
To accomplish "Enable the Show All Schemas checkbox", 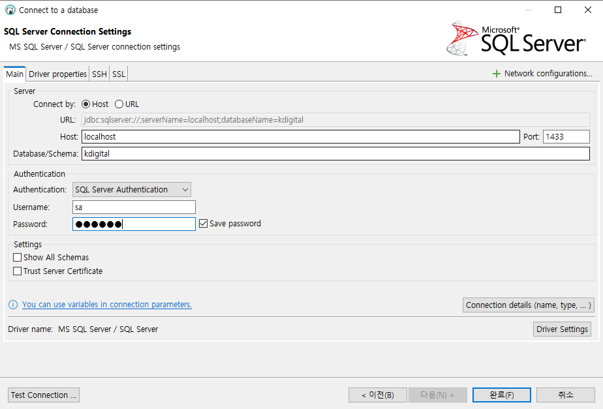I will [18, 257].
